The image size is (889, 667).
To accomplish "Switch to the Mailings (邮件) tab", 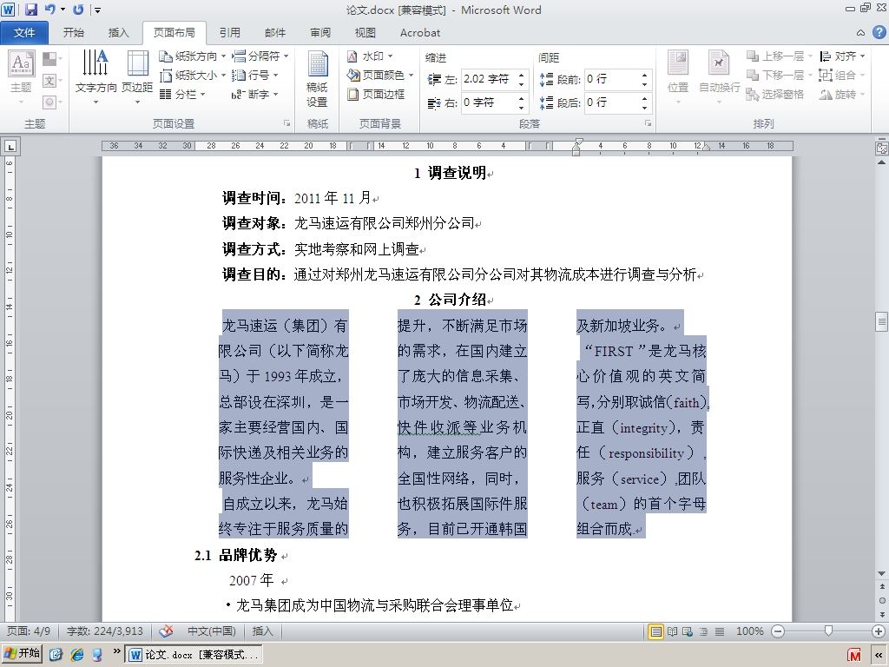I will click(275, 33).
